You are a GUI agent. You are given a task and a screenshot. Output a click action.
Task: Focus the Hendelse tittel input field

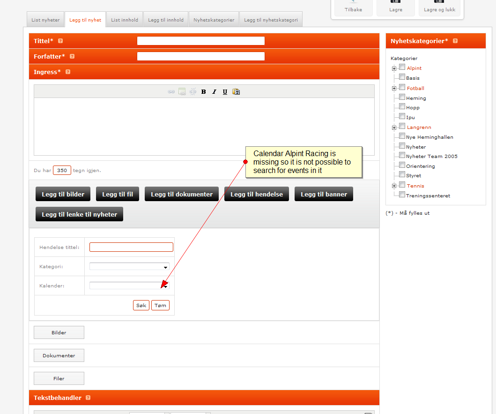click(x=131, y=247)
